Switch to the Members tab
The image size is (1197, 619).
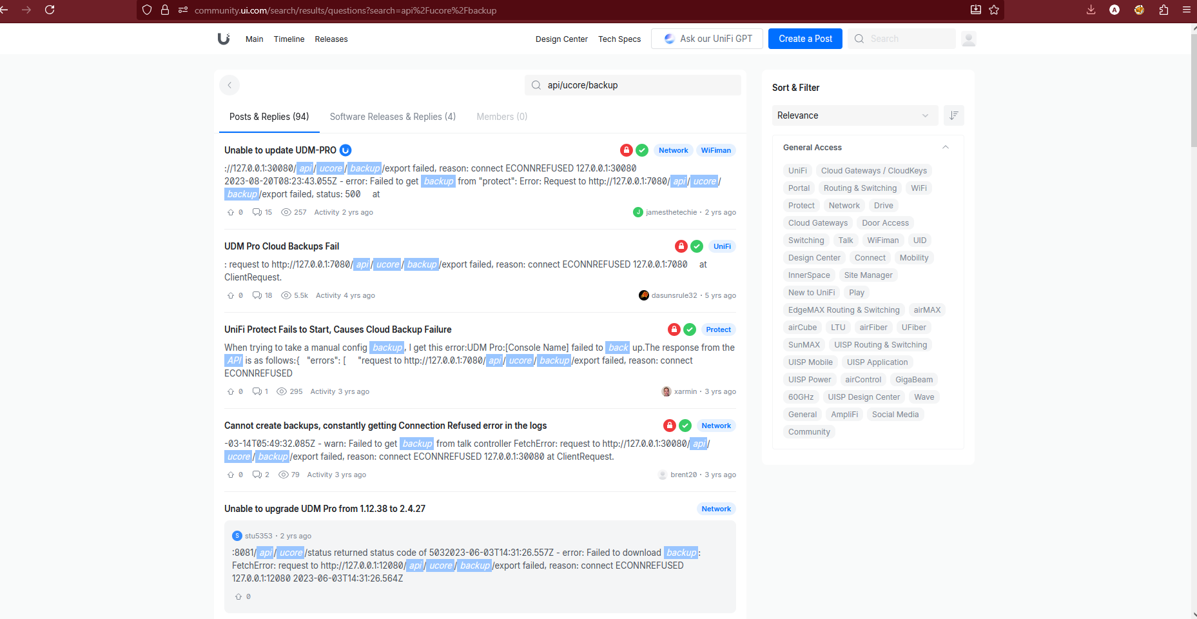click(501, 117)
